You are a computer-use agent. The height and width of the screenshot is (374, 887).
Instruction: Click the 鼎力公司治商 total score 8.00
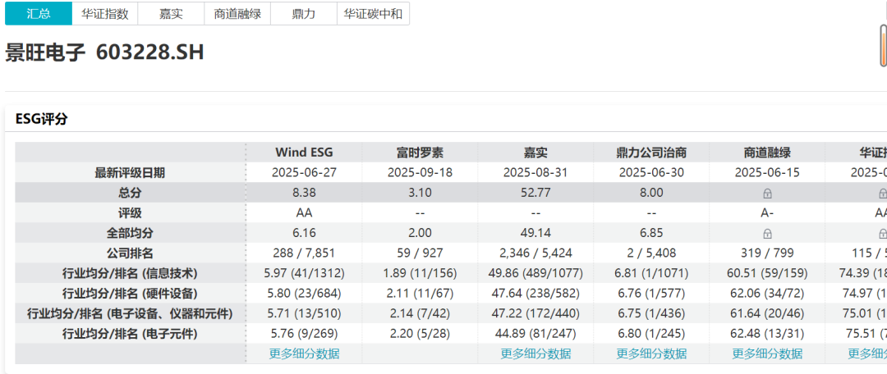click(651, 194)
